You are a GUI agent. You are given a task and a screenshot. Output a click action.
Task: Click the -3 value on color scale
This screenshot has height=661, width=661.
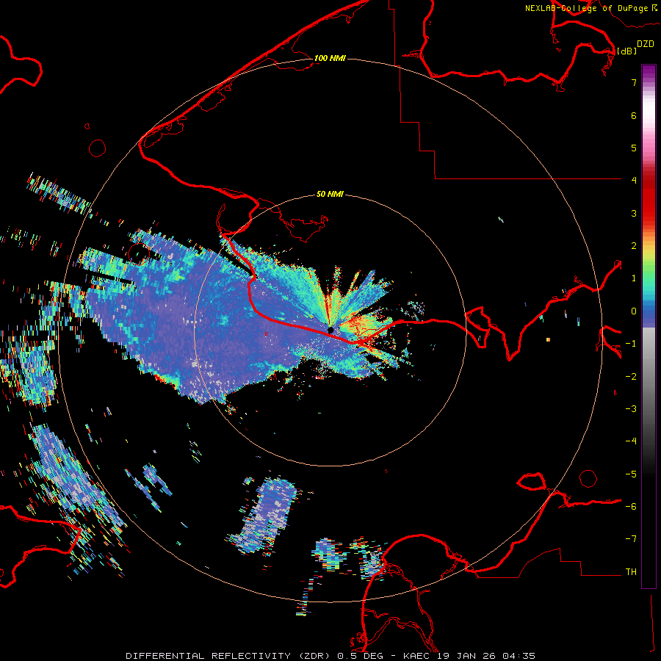631,409
